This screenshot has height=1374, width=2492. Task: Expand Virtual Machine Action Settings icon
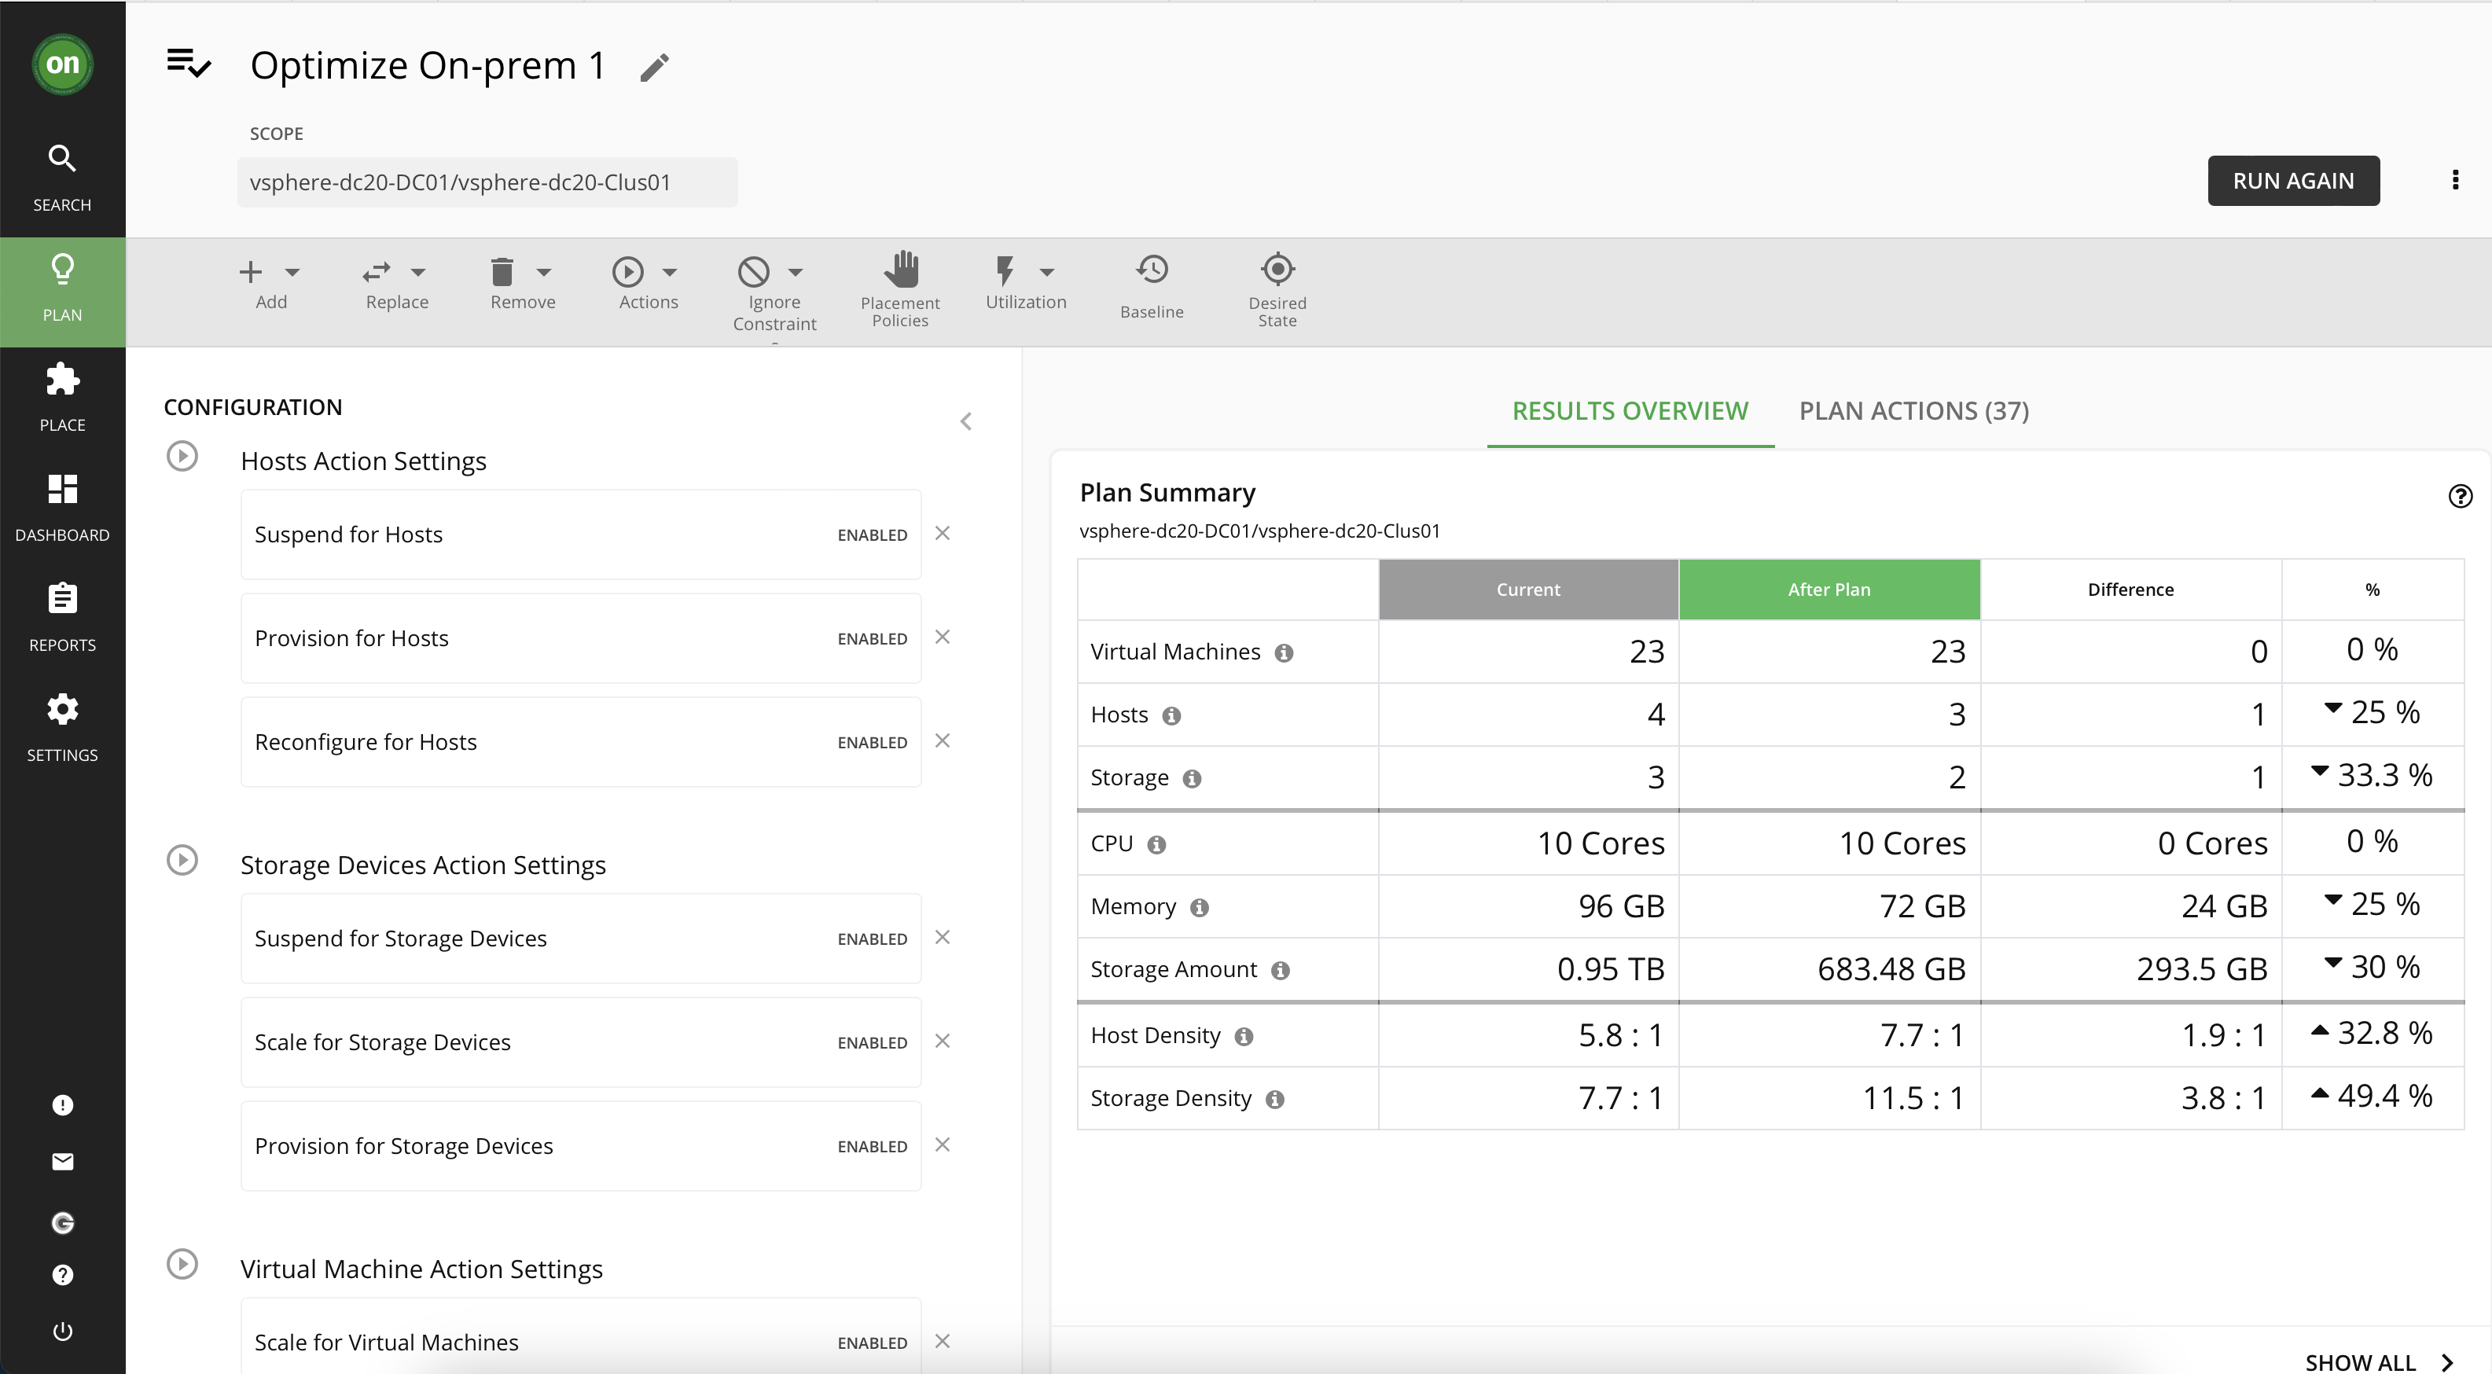coord(182,1264)
